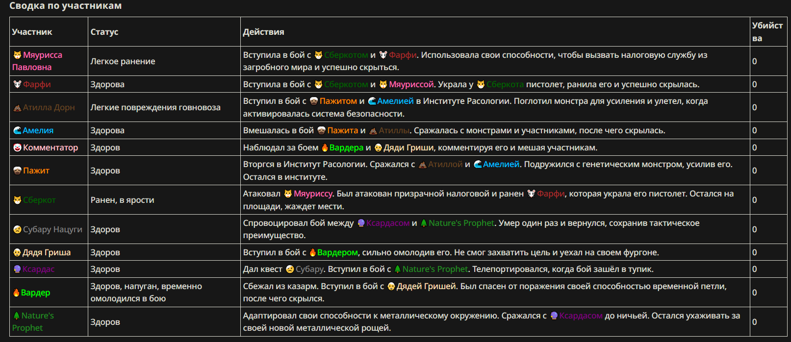Click the cat emoji beside Мяурисса Павловна in the Участник column
The width and height of the screenshot is (791, 342).
click(x=17, y=55)
